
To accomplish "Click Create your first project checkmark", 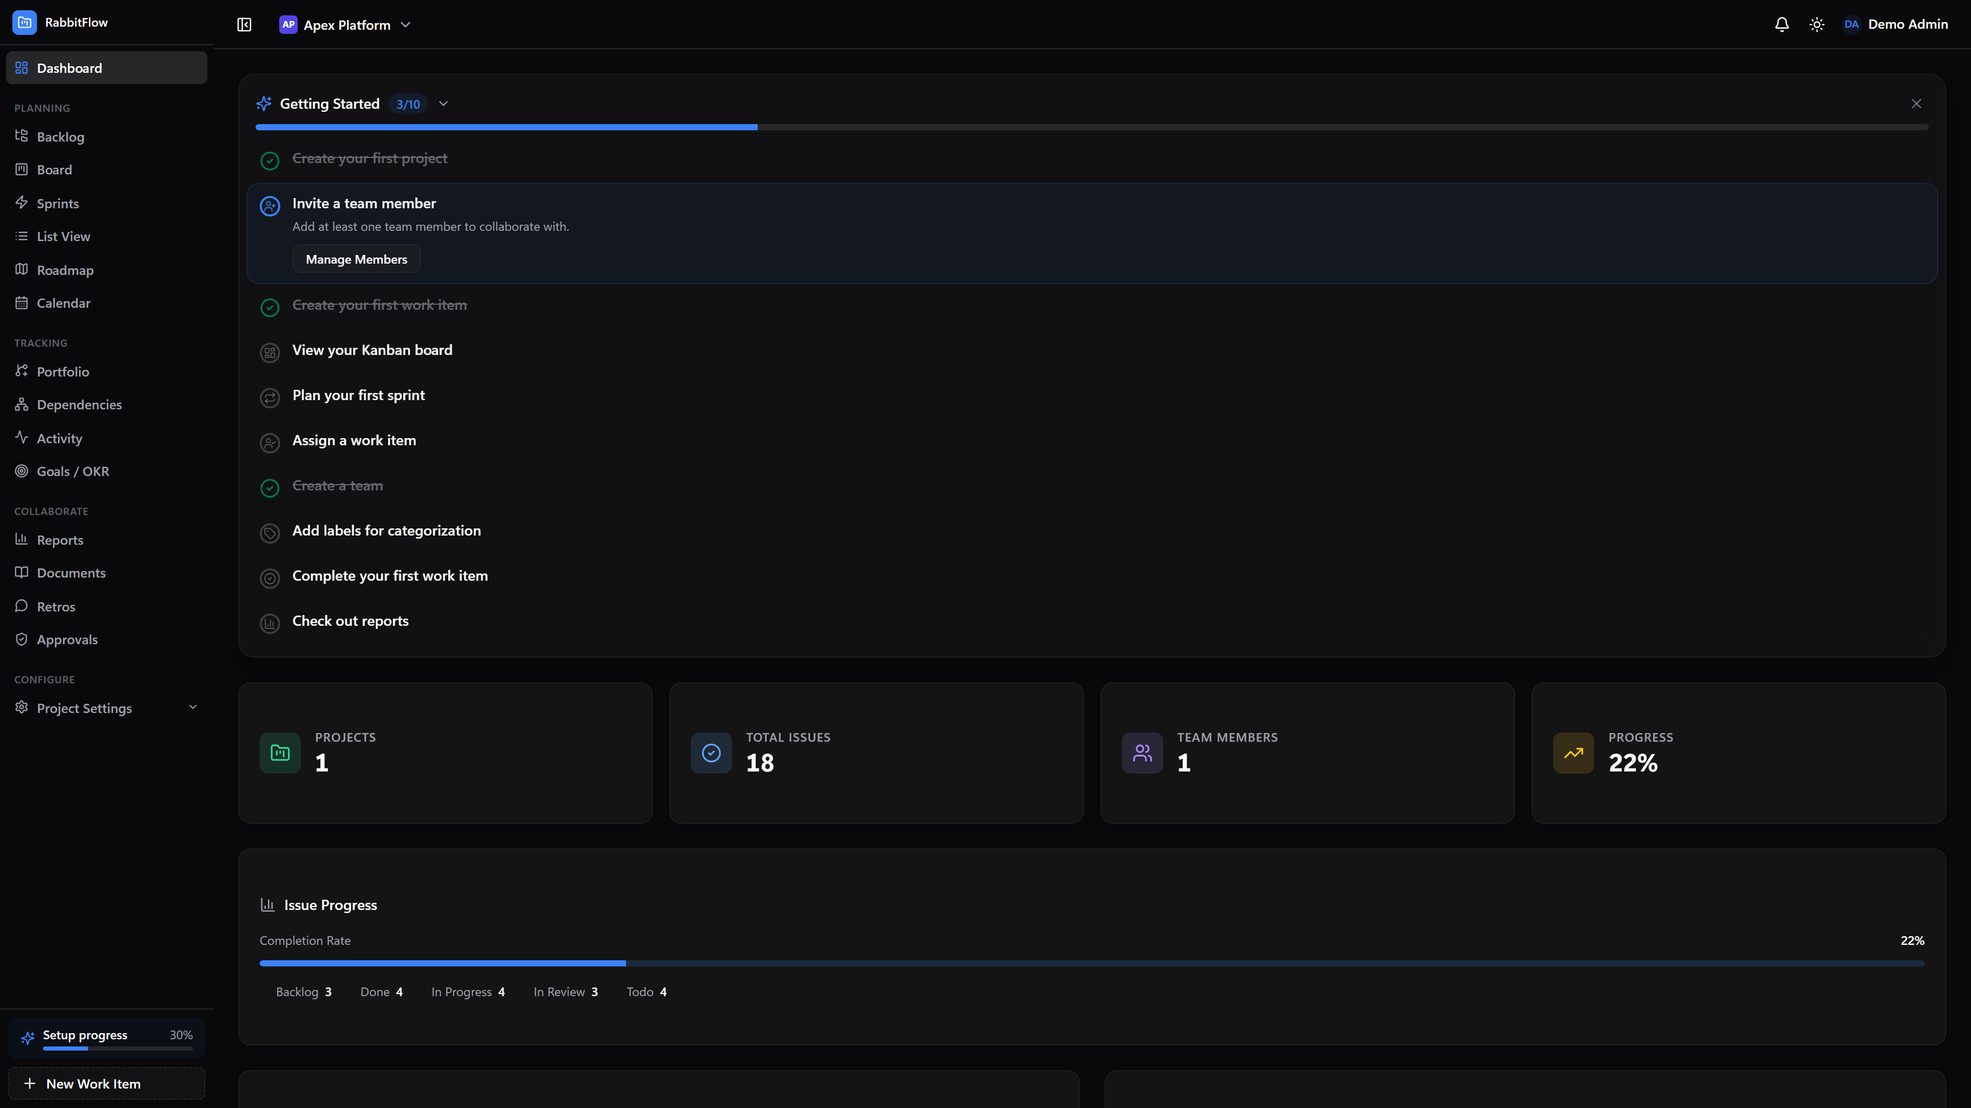I will [x=270, y=161].
